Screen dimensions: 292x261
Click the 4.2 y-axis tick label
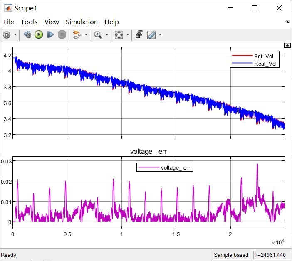(7, 55)
